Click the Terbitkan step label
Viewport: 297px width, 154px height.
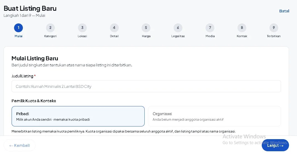coord(274,36)
